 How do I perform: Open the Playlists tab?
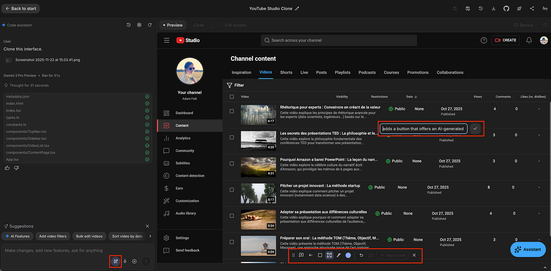(x=342, y=72)
